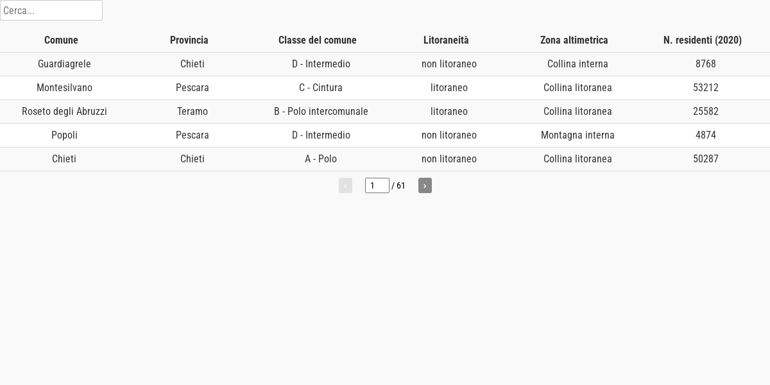Viewport: 770px width, 385px height.
Task: Click Chieti in the Comune column
Action: pyautogui.click(x=64, y=159)
